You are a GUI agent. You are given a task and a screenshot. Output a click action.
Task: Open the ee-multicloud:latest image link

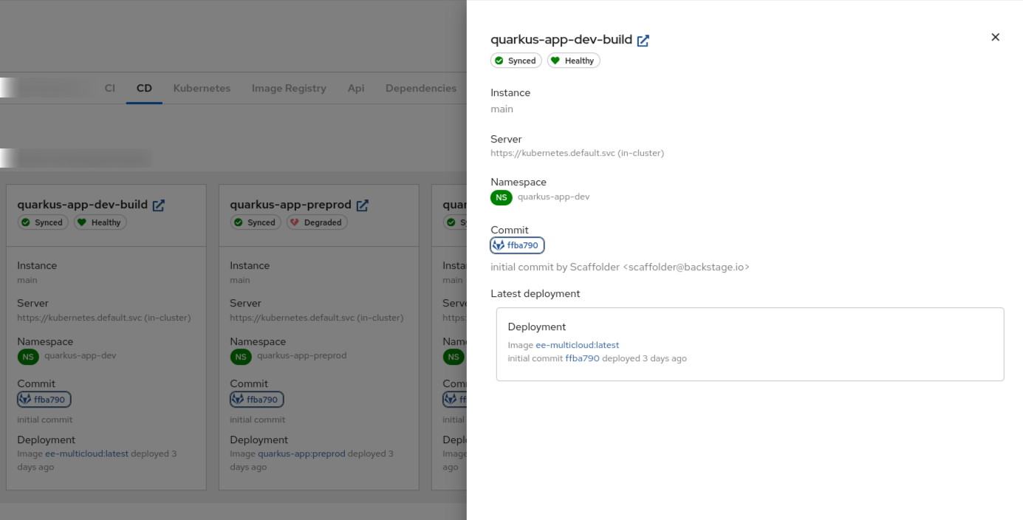577,345
